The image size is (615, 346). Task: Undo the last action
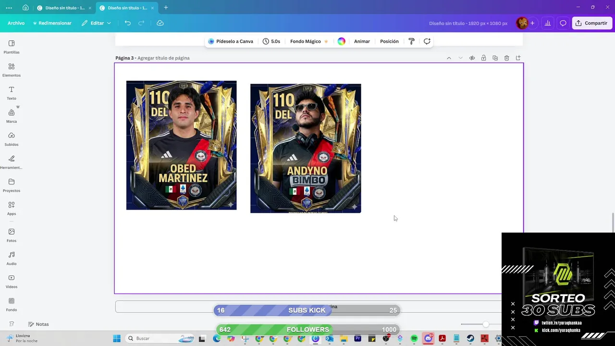pyautogui.click(x=127, y=23)
